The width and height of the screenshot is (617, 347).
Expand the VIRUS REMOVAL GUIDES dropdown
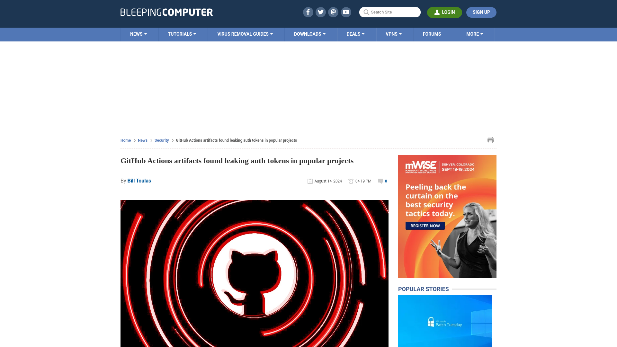[245, 34]
